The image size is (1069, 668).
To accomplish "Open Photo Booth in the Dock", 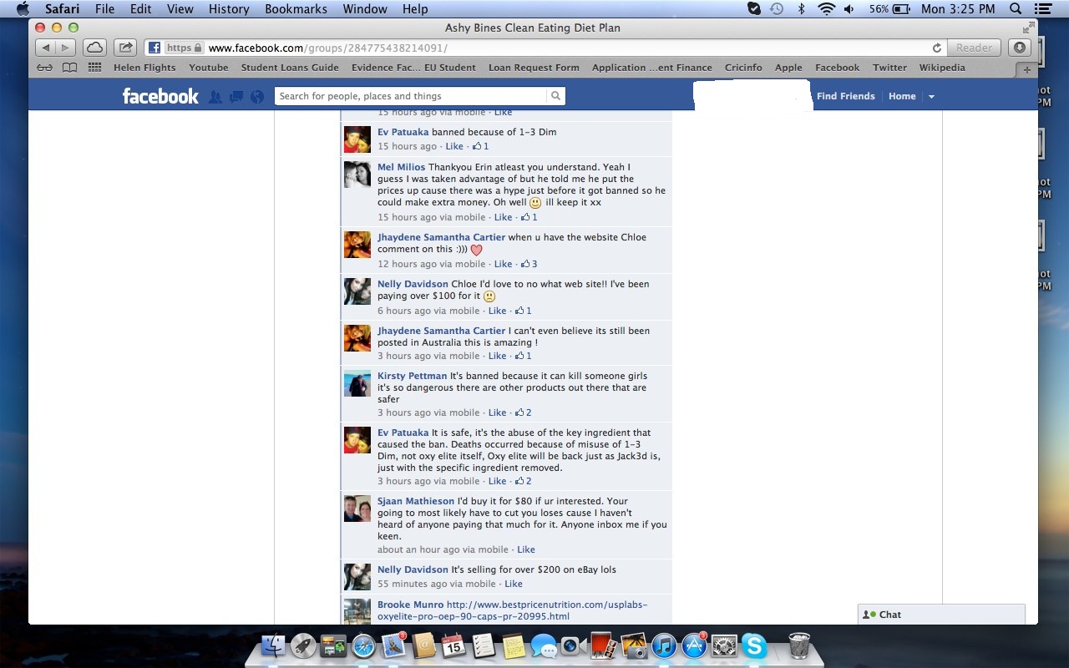I will [604, 645].
